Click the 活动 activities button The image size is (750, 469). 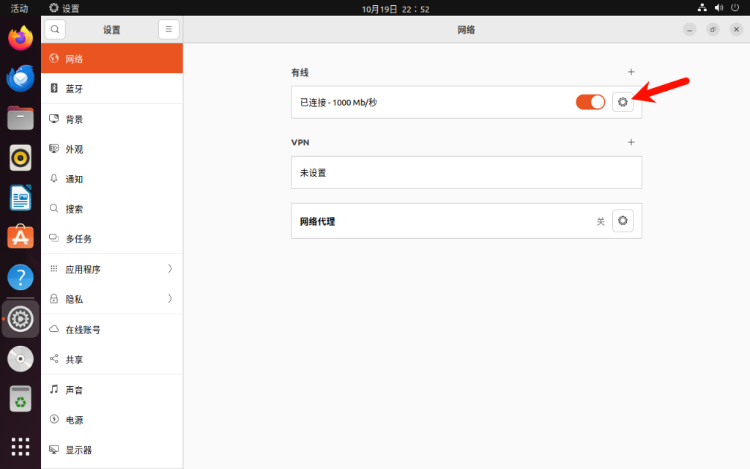pos(19,9)
